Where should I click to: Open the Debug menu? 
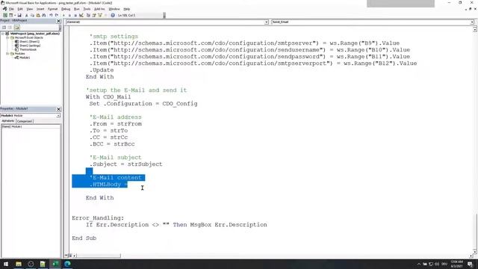tap(66, 9)
